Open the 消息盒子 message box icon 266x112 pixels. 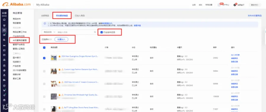pos(235,5)
